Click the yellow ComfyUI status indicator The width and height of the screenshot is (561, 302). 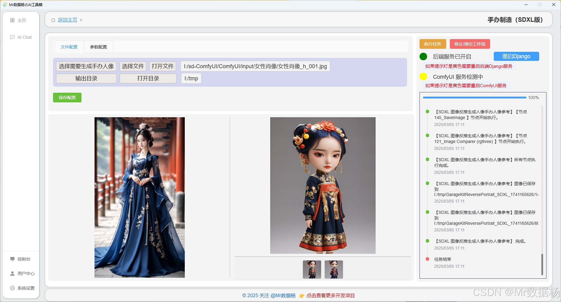423,77
